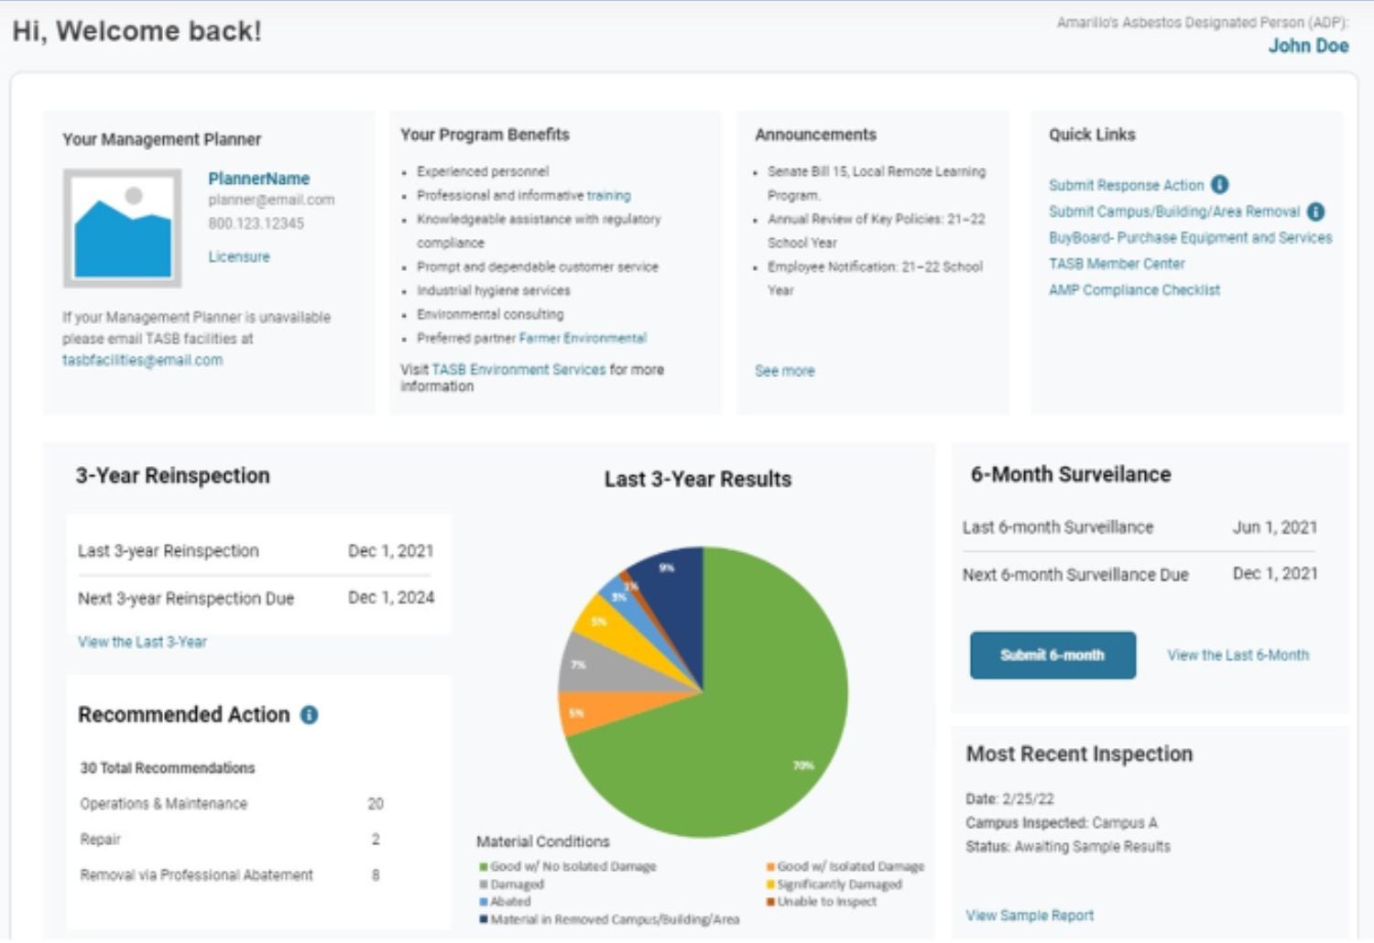Open the TASB Member Center link
The image size is (1374, 943).
coord(1117,264)
